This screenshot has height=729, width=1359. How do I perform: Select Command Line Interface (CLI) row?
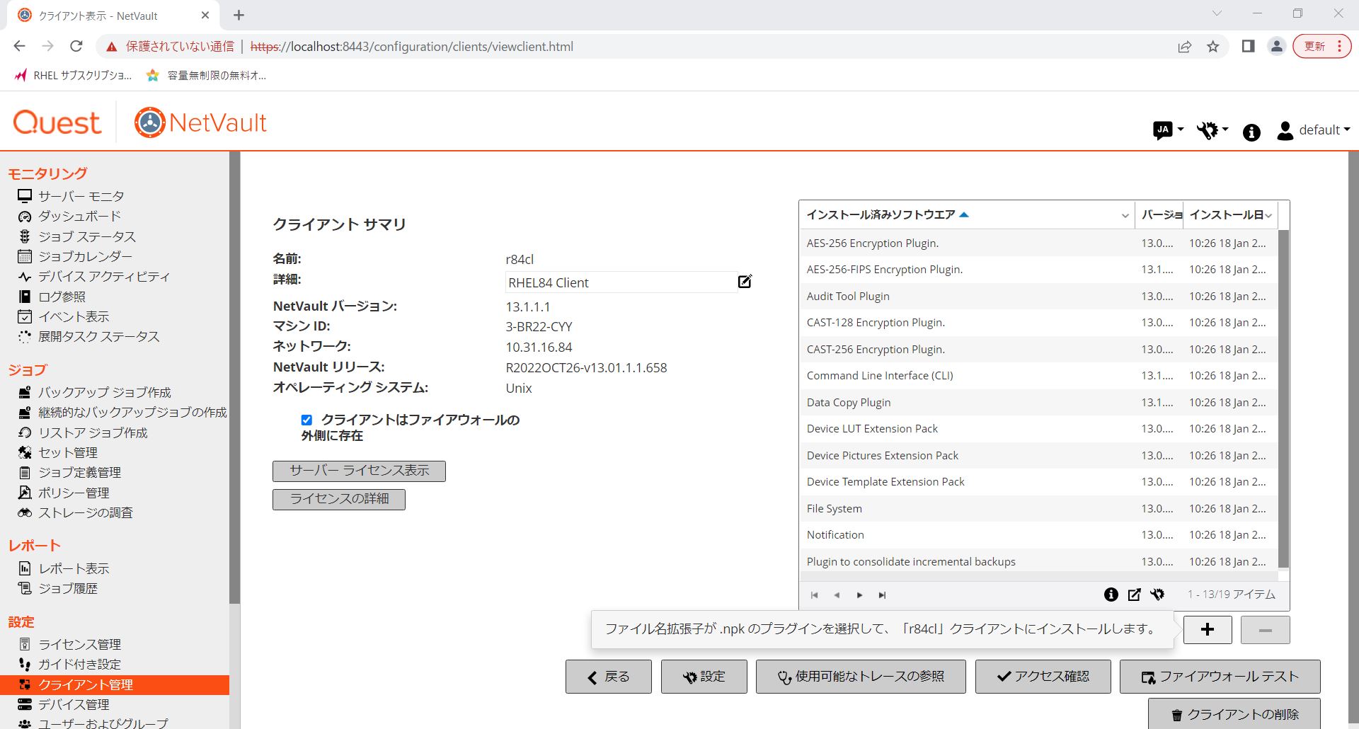(1038, 376)
